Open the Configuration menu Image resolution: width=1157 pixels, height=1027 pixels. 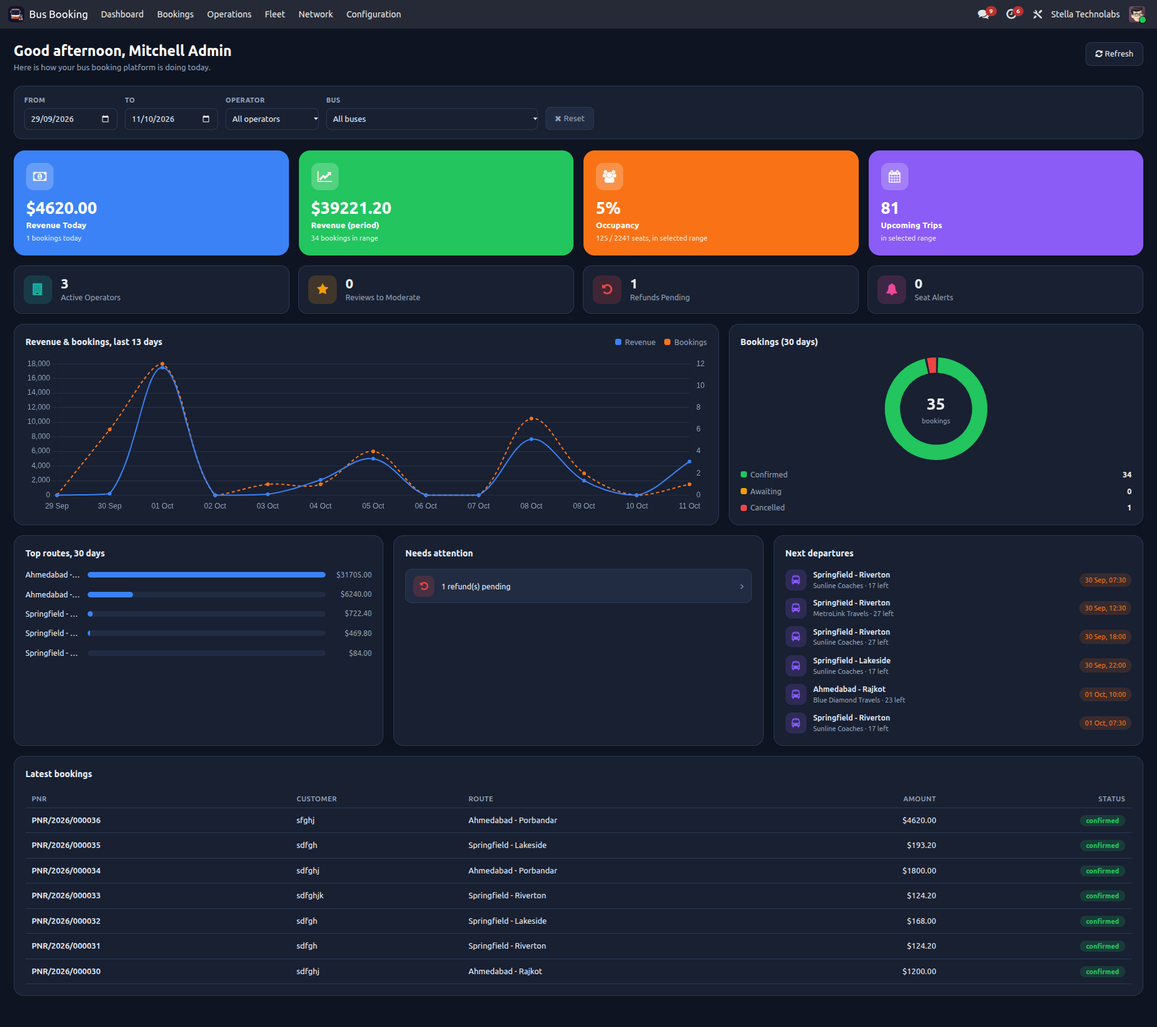pyautogui.click(x=373, y=14)
